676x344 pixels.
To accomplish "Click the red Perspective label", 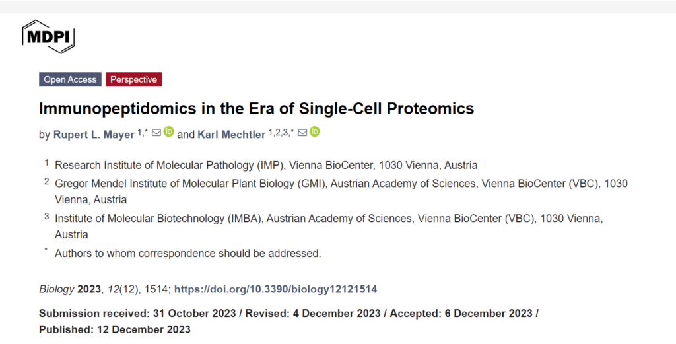I will (133, 79).
